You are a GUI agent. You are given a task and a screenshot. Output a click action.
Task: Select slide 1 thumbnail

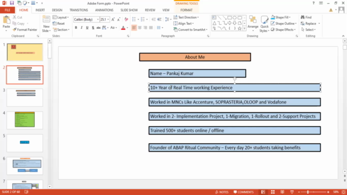24,52
